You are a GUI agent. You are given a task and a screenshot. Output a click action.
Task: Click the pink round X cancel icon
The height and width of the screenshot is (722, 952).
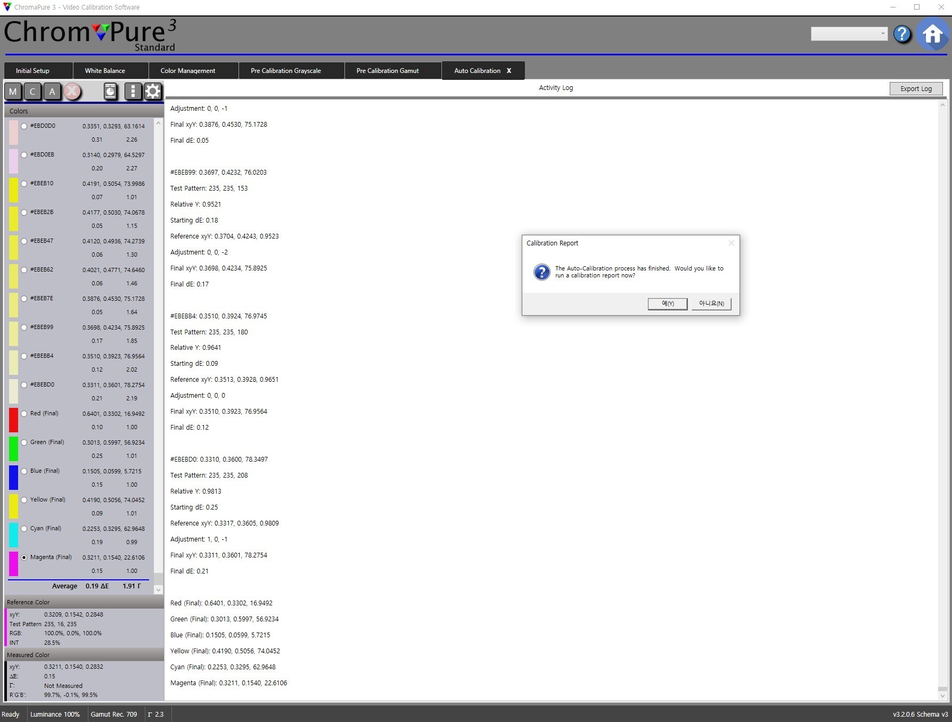[72, 92]
